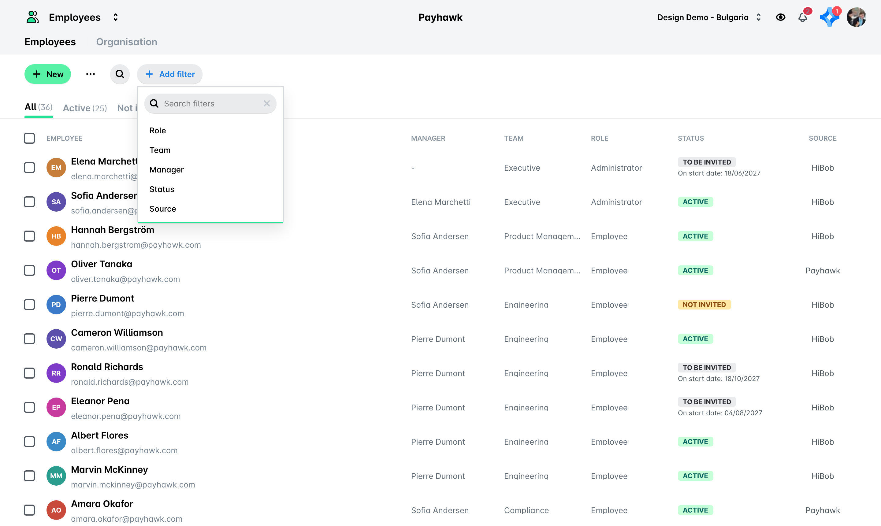Switch to the Active (25) tab
Screen dimensions: 881x526
pos(85,108)
